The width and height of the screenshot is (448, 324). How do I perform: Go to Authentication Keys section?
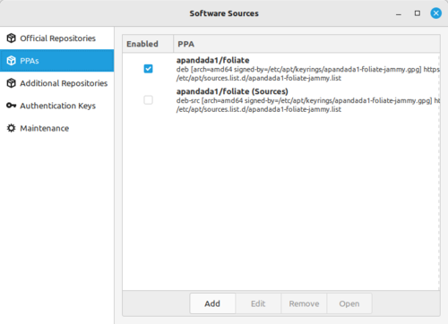56,106
